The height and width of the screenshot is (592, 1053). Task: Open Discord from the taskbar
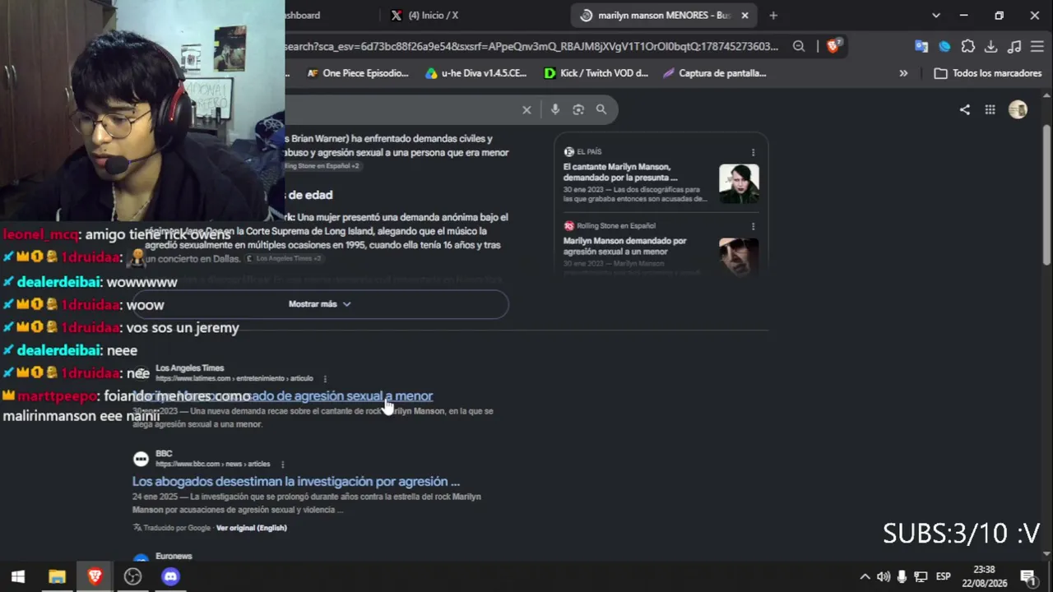[170, 576]
